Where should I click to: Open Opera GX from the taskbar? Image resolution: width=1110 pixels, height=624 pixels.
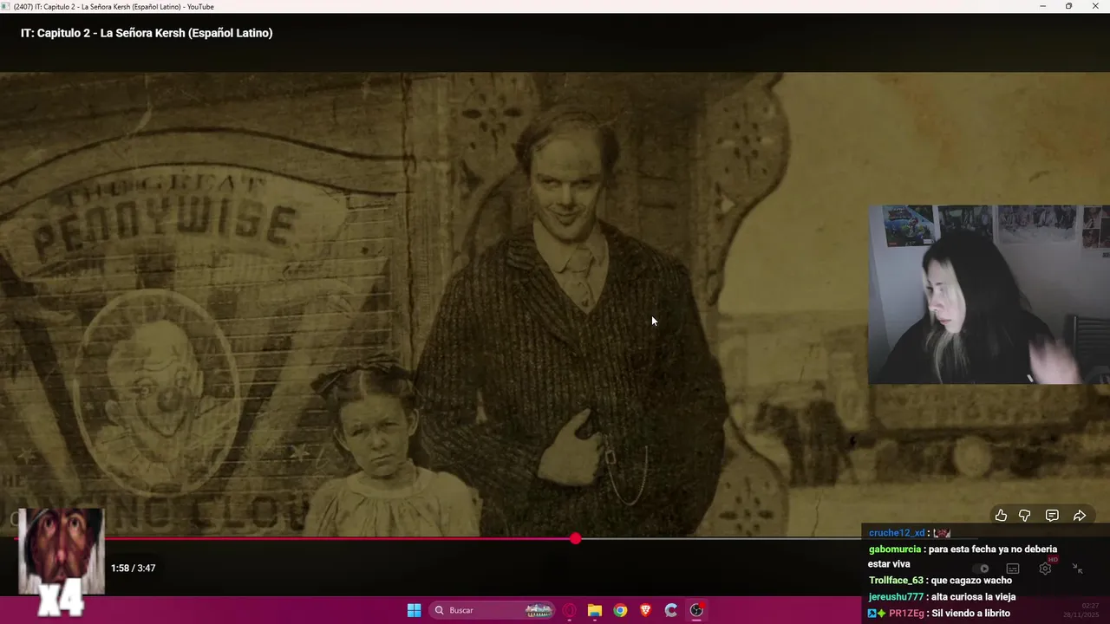(570, 610)
